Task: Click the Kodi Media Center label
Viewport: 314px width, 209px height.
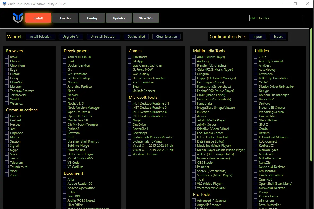Action: pos(210,133)
